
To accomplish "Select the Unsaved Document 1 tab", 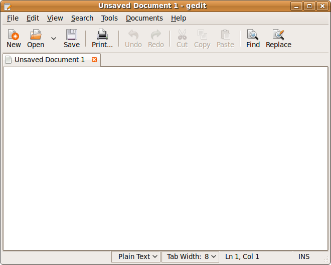I will pyautogui.click(x=49, y=60).
